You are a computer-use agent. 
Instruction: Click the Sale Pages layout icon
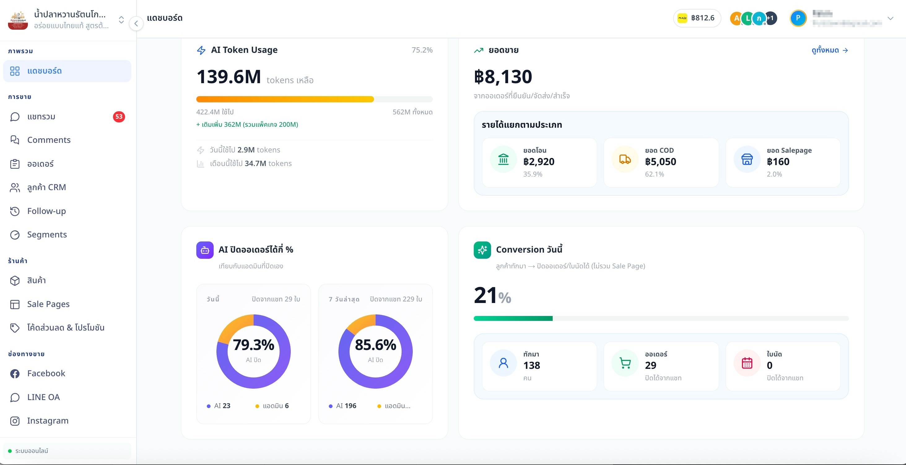point(15,304)
